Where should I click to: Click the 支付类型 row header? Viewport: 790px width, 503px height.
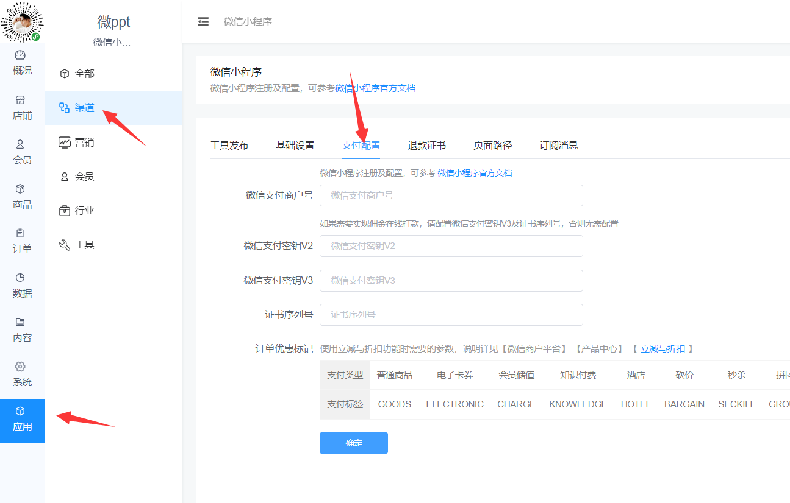[345, 375]
